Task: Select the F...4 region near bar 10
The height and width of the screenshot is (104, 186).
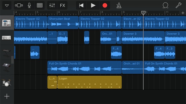Action: pyautogui.click(x=159, y=52)
